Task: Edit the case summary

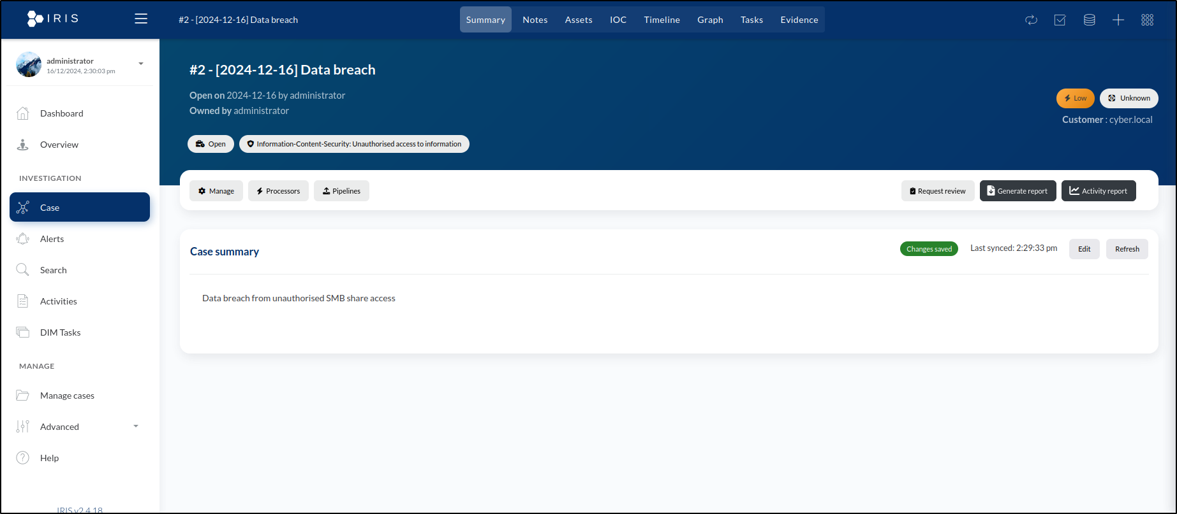Action: pos(1084,249)
